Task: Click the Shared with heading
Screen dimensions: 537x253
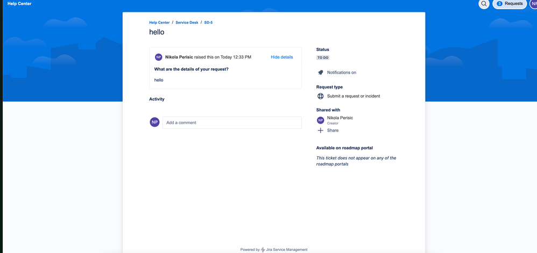Action: [x=328, y=110]
